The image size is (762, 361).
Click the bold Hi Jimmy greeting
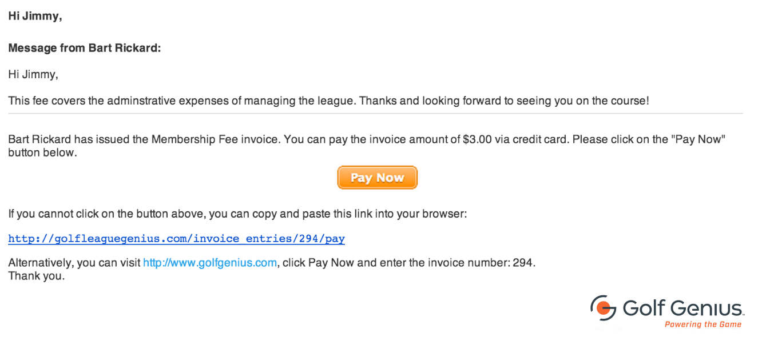(35, 17)
